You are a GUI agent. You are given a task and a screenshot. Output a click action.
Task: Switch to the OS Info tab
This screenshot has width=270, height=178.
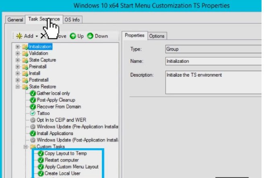click(x=72, y=20)
